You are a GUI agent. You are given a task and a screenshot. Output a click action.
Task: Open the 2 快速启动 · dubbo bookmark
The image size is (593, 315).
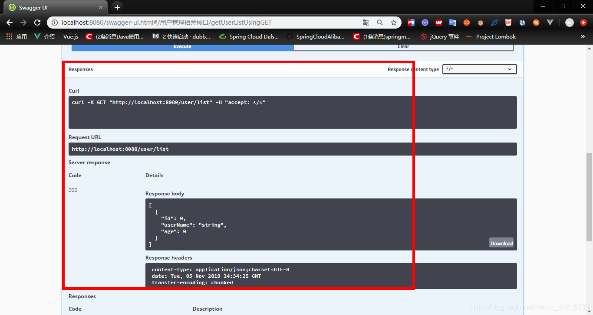click(x=181, y=37)
